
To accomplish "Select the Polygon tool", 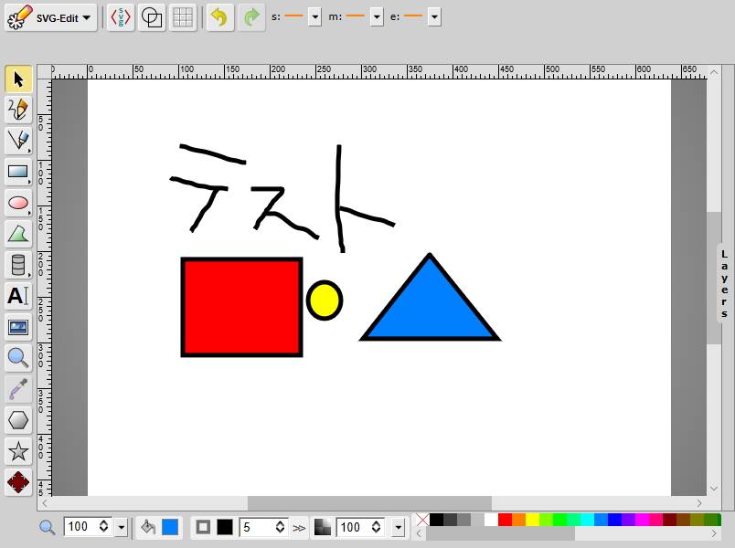I will 18,420.
